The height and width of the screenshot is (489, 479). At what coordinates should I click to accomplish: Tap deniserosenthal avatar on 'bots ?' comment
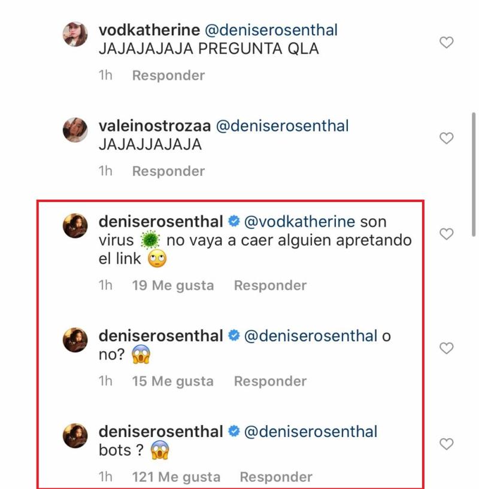tap(75, 435)
